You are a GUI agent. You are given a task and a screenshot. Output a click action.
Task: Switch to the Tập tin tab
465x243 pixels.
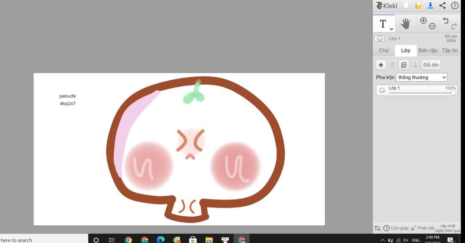450,51
